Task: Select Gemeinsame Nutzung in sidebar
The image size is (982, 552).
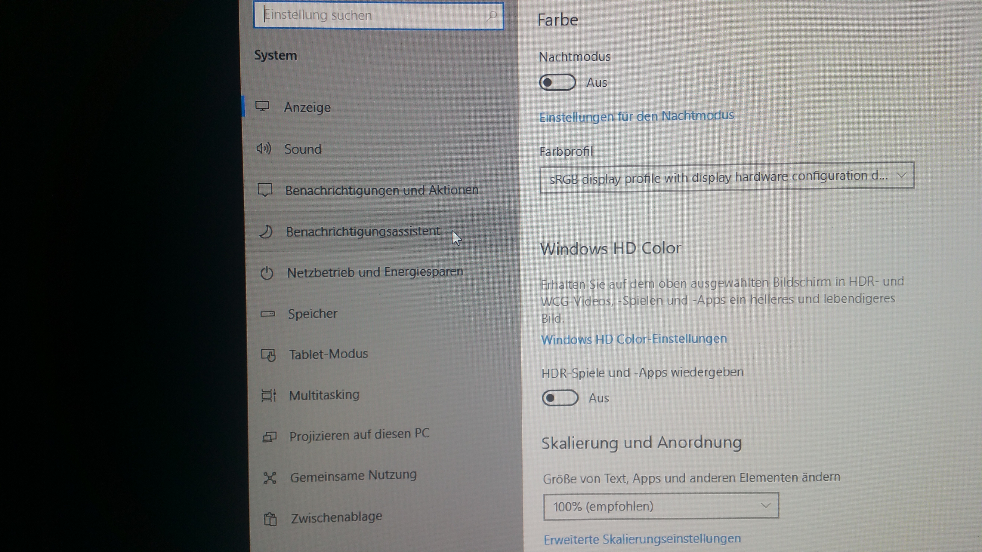Action: [x=353, y=476]
